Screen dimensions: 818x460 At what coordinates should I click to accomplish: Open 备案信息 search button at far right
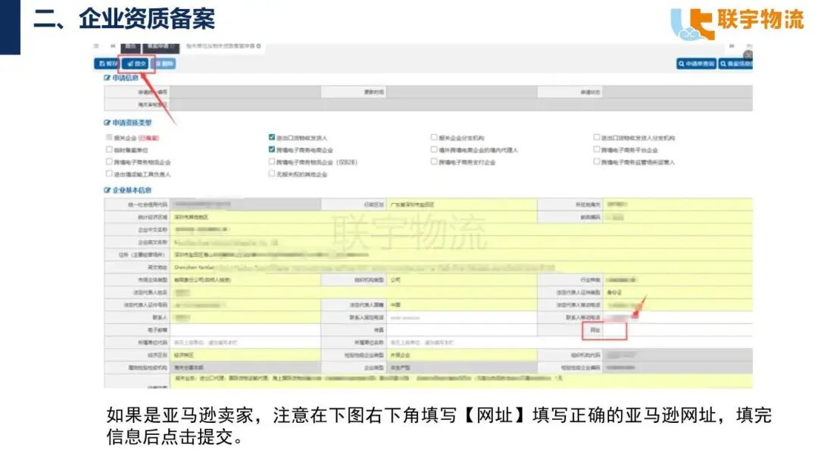coord(736,64)
